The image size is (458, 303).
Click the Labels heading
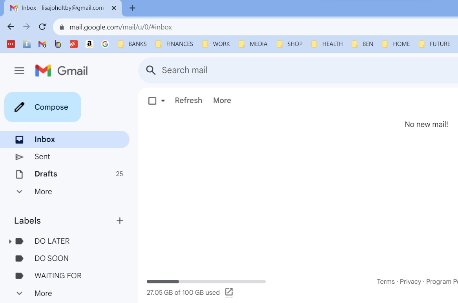[x=27, y=220]
